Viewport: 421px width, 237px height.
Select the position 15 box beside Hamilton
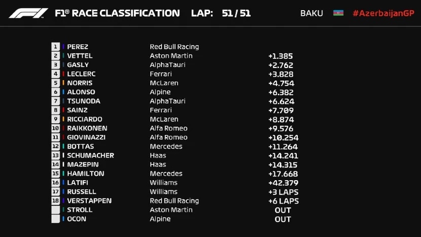[55, 174]
